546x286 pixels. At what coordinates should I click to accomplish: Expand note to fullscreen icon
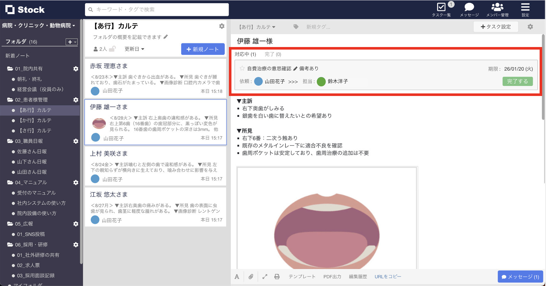(x=265, y=277)
